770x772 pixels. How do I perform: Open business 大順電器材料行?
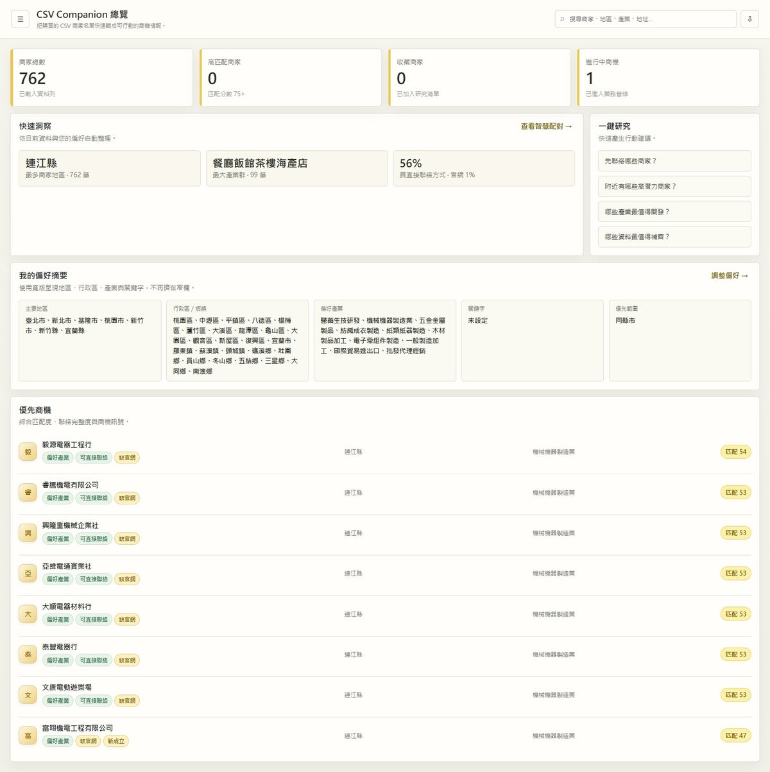(x=67, y=606)
